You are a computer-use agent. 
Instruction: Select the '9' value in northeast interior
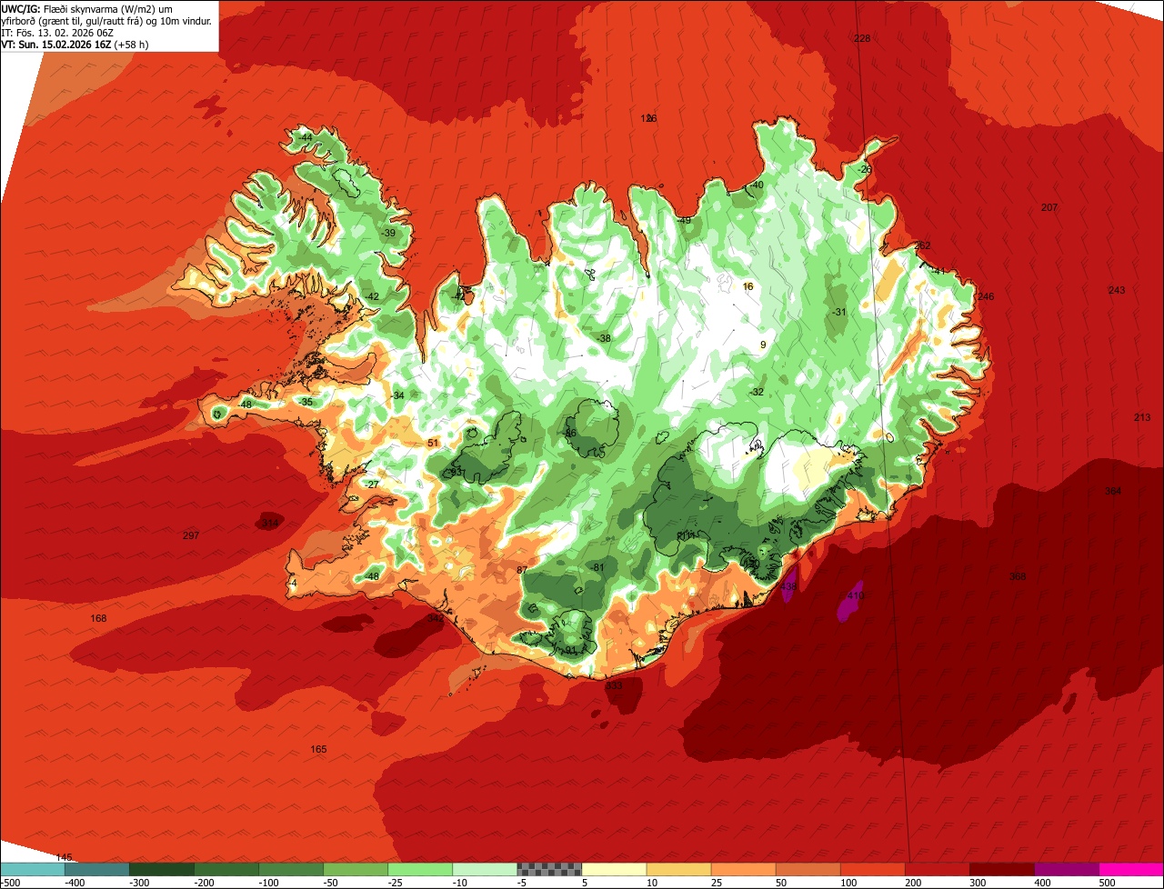click(764, 345)
